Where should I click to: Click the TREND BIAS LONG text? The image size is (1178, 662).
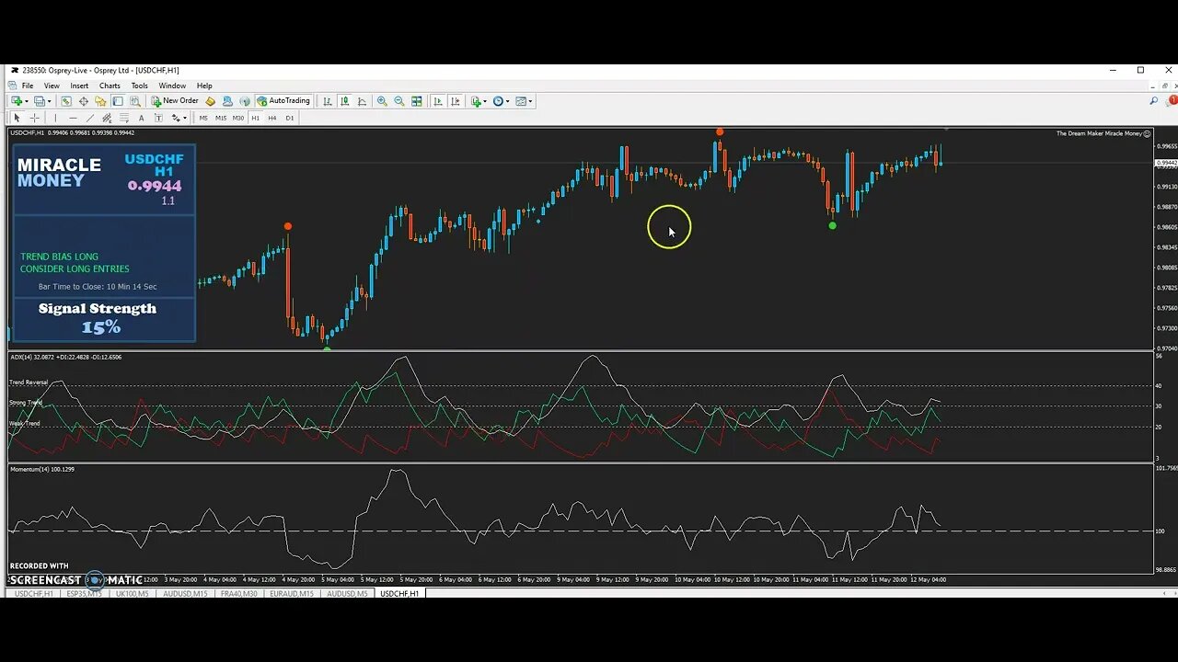pos(59,257)
